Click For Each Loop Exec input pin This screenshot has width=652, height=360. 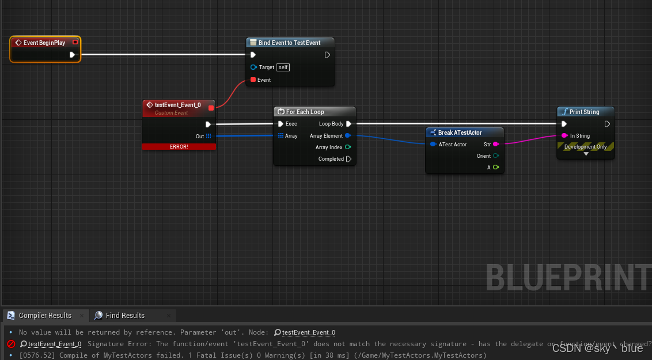(280, 123)
